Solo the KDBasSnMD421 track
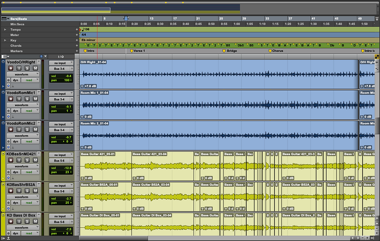This screenshot has width=380, height=241. 27,160
